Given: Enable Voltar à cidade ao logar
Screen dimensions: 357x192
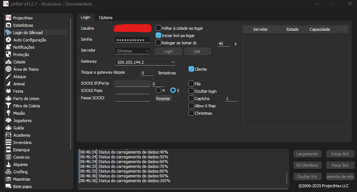Looking at the screenshot, I should click(x=158, y=28).
